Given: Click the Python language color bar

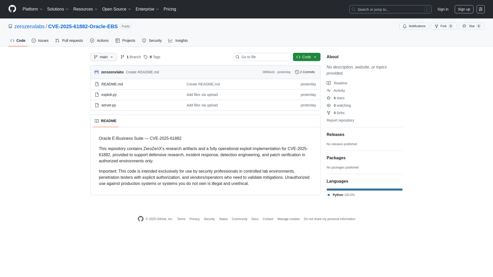Looking at the screenshot, I should [364, 190].
